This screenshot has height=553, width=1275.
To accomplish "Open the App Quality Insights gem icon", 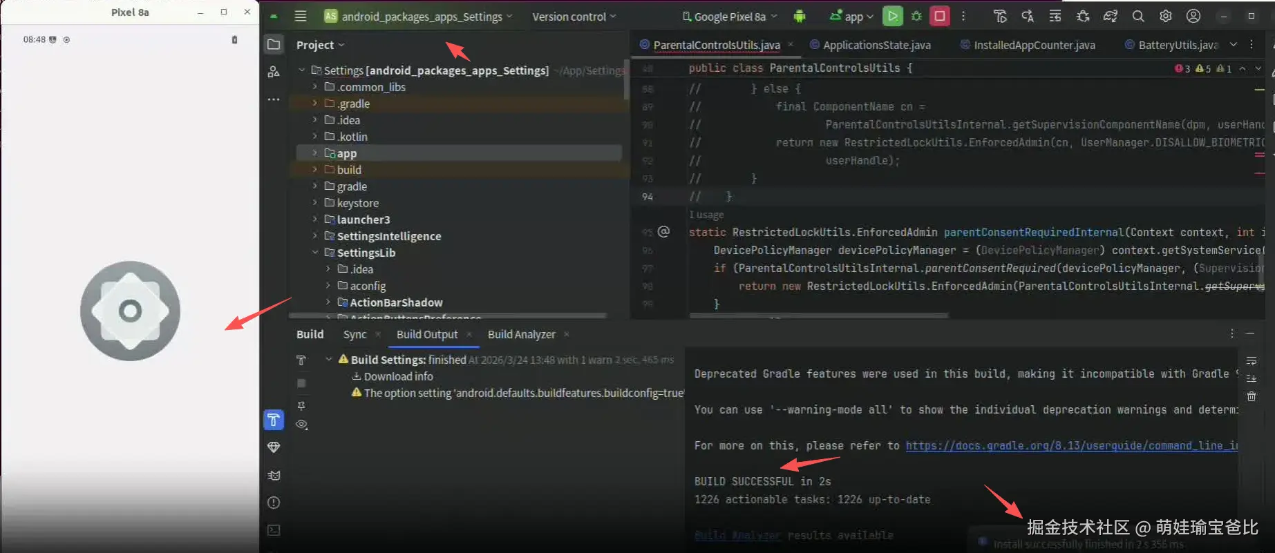I will point(274,447).
